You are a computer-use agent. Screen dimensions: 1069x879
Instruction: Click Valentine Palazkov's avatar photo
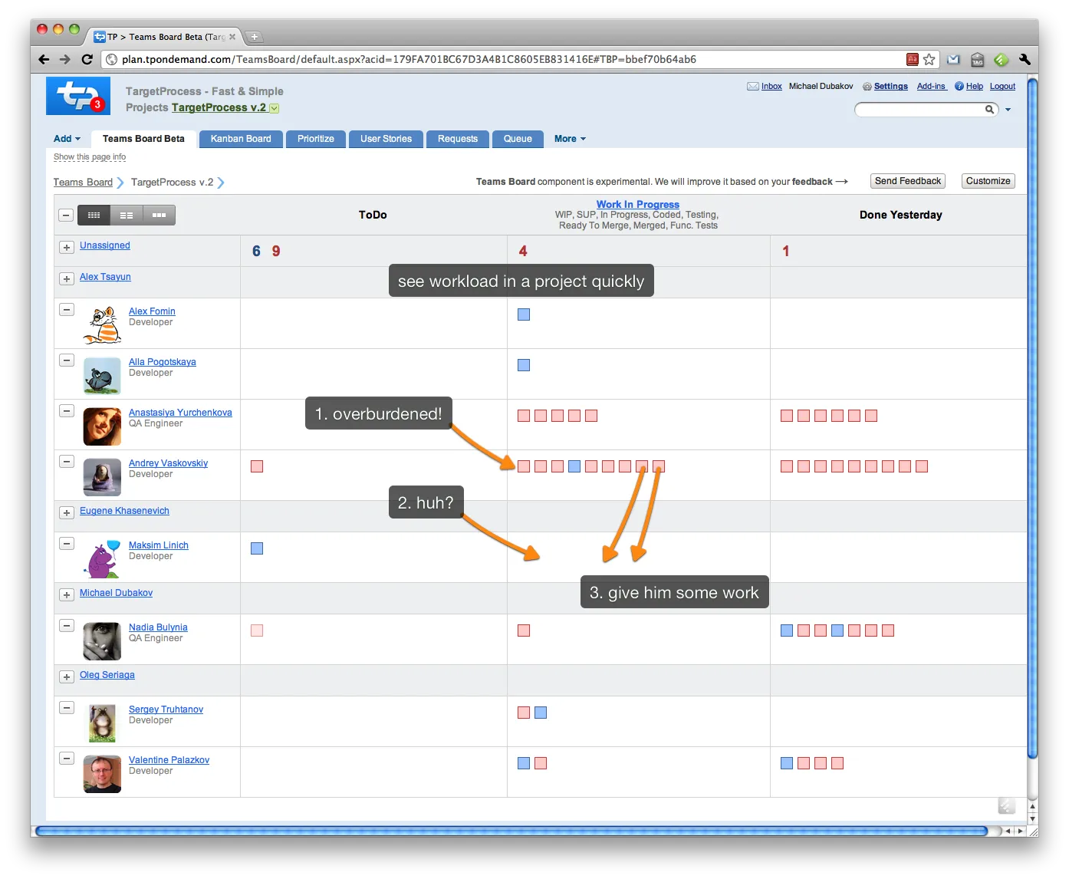coord(102,774)
